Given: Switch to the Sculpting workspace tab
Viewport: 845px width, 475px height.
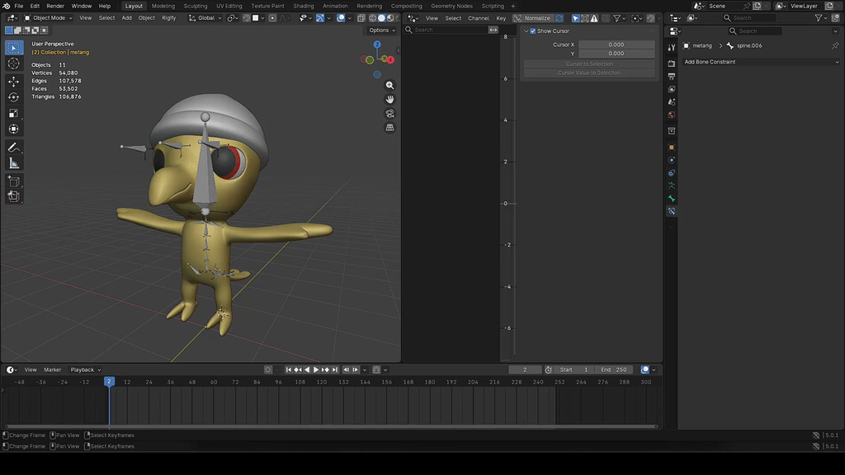Looking at the screenshot, I should pos(195,6).
